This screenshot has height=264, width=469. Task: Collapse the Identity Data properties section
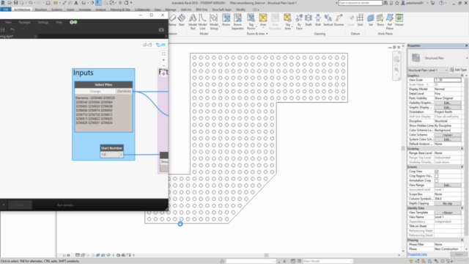click(x=462, y=208)
